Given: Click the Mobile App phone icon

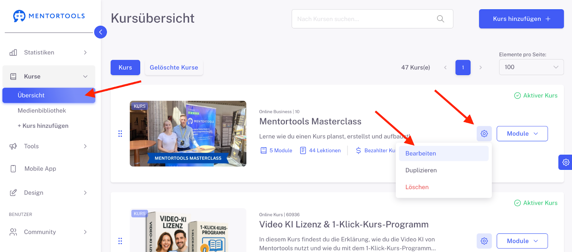Looking at the screenshot, I should click(13, 169).
